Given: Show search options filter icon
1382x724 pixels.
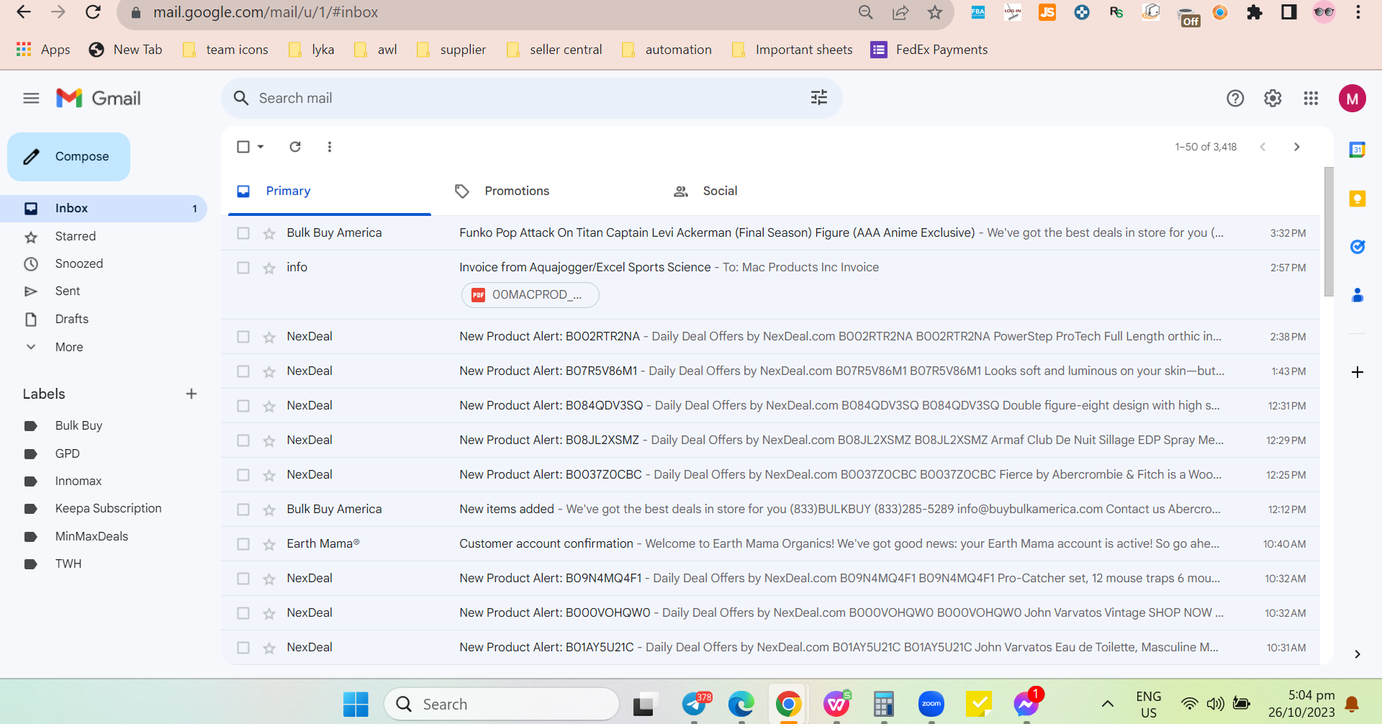Looking at the screenshot, I should tap(819, 98).
